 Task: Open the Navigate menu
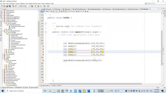pos(12,4)
